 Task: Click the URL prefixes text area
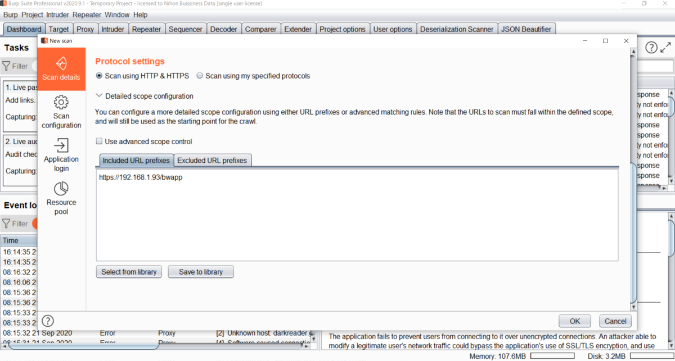point(357,215)
